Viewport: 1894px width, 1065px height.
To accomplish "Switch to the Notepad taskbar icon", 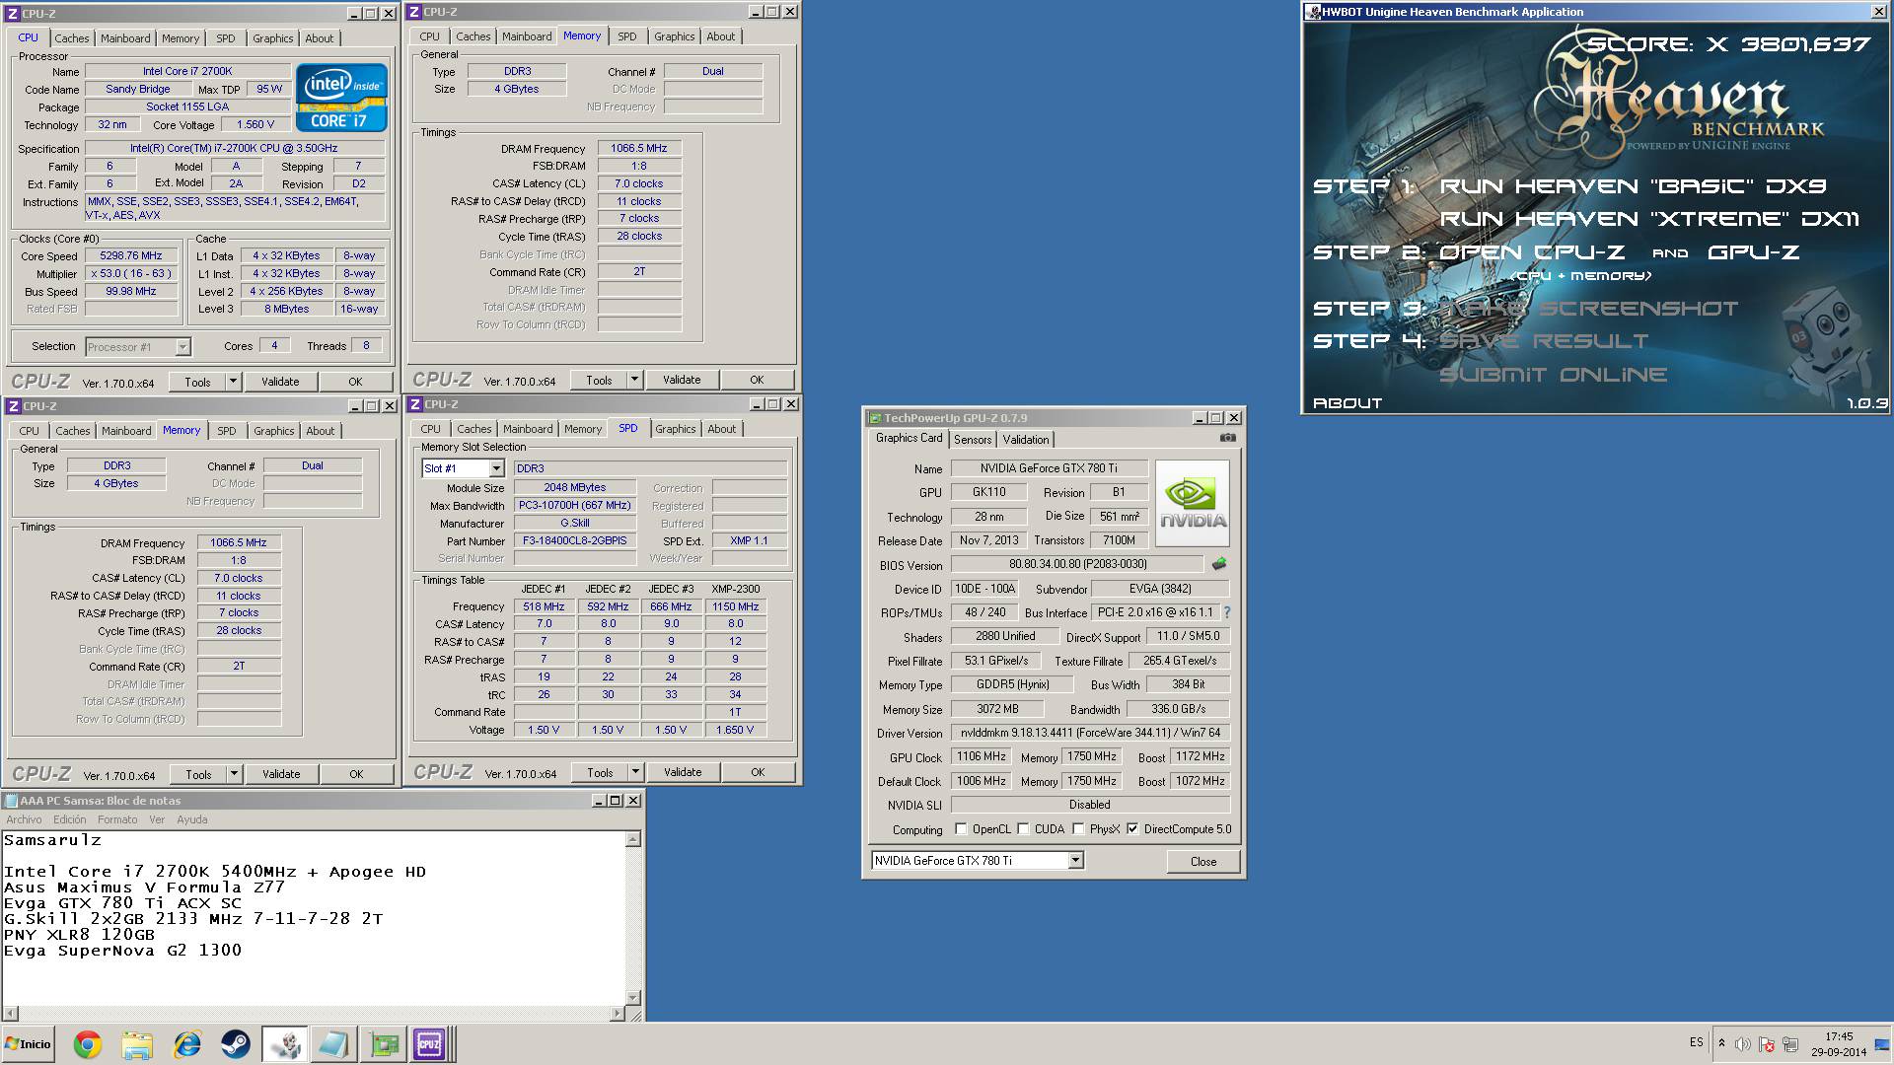I will (x=333, y=1044).
